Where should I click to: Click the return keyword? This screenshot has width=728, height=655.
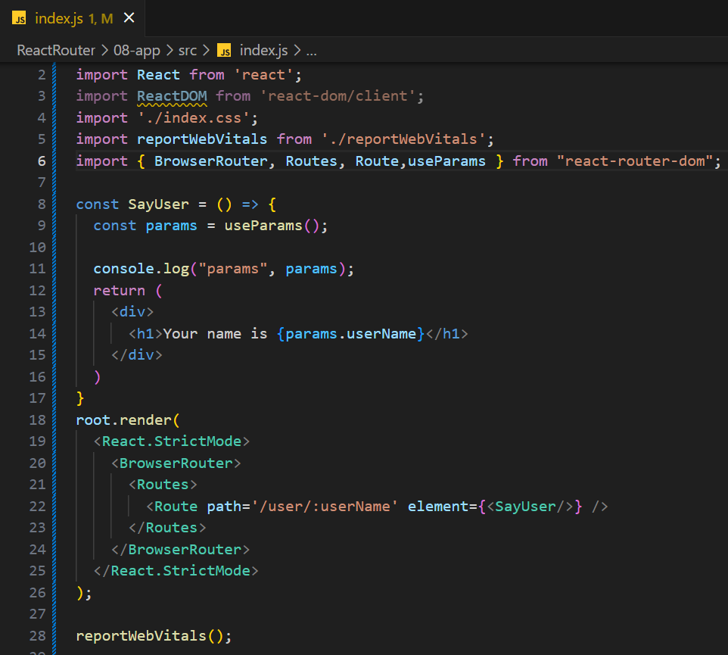[120, 291]
